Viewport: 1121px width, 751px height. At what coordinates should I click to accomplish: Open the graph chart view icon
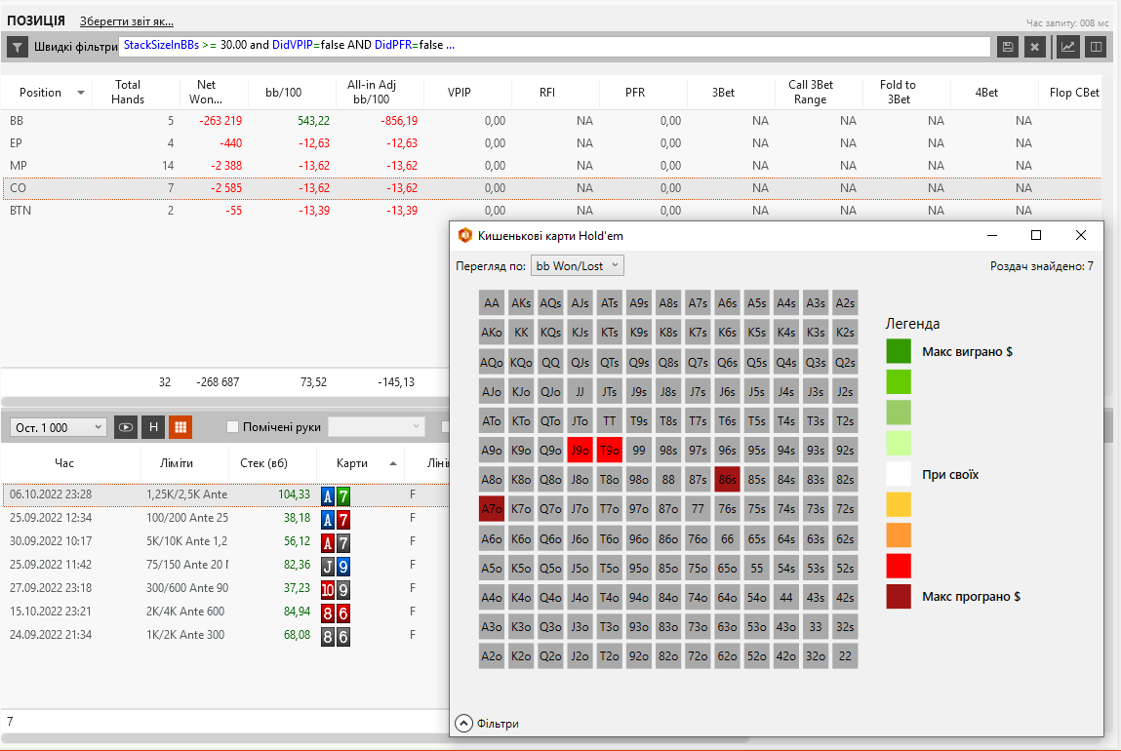(x=1067, y=47)
